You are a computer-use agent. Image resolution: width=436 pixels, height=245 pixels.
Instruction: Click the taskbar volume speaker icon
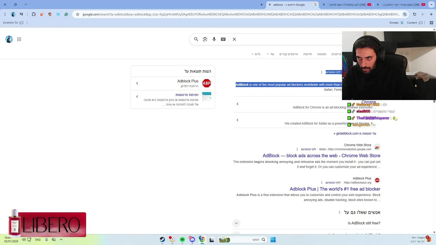[x=24, y=240]
